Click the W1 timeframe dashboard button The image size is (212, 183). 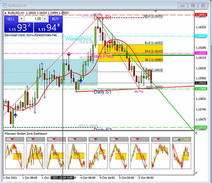[161, 139]
